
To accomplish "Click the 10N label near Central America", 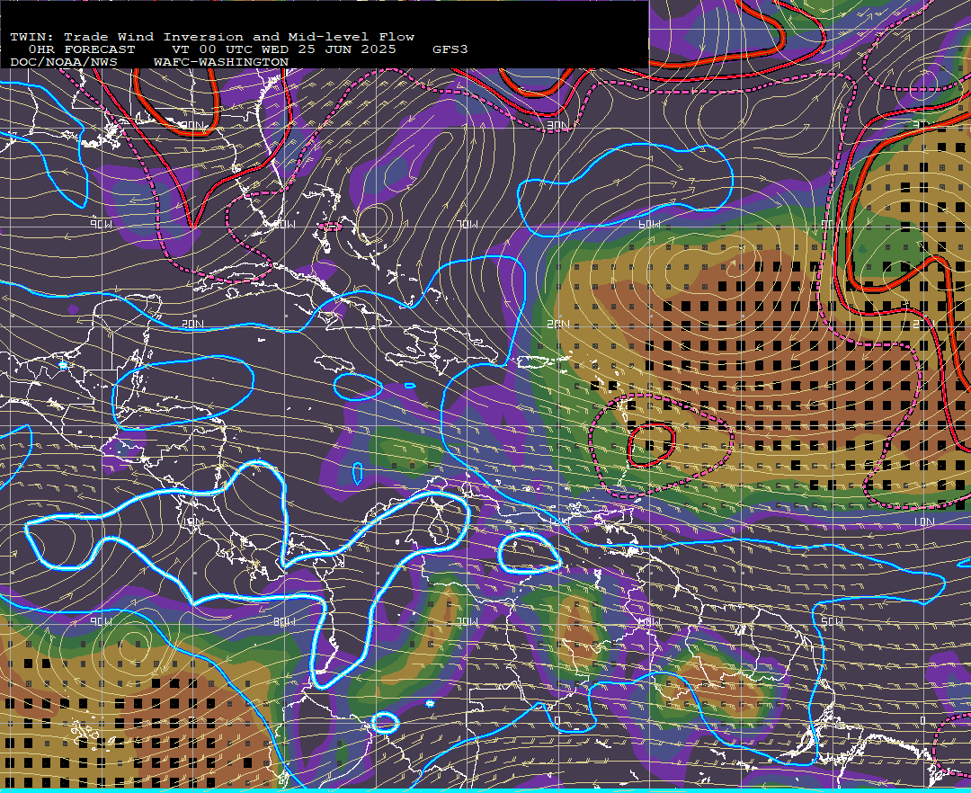I will pyautogui.click(x=192, y=521).
